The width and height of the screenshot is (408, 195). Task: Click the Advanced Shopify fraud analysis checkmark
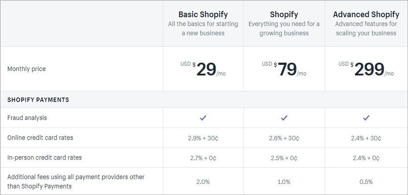coord(366,118)
